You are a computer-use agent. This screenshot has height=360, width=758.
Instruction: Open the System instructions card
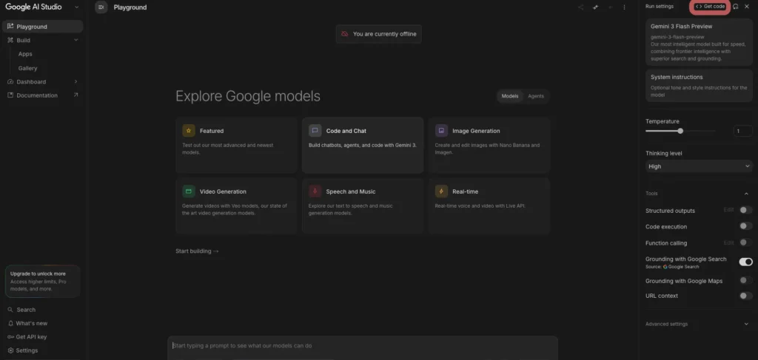pyautogui.click(x=699, y=86)
